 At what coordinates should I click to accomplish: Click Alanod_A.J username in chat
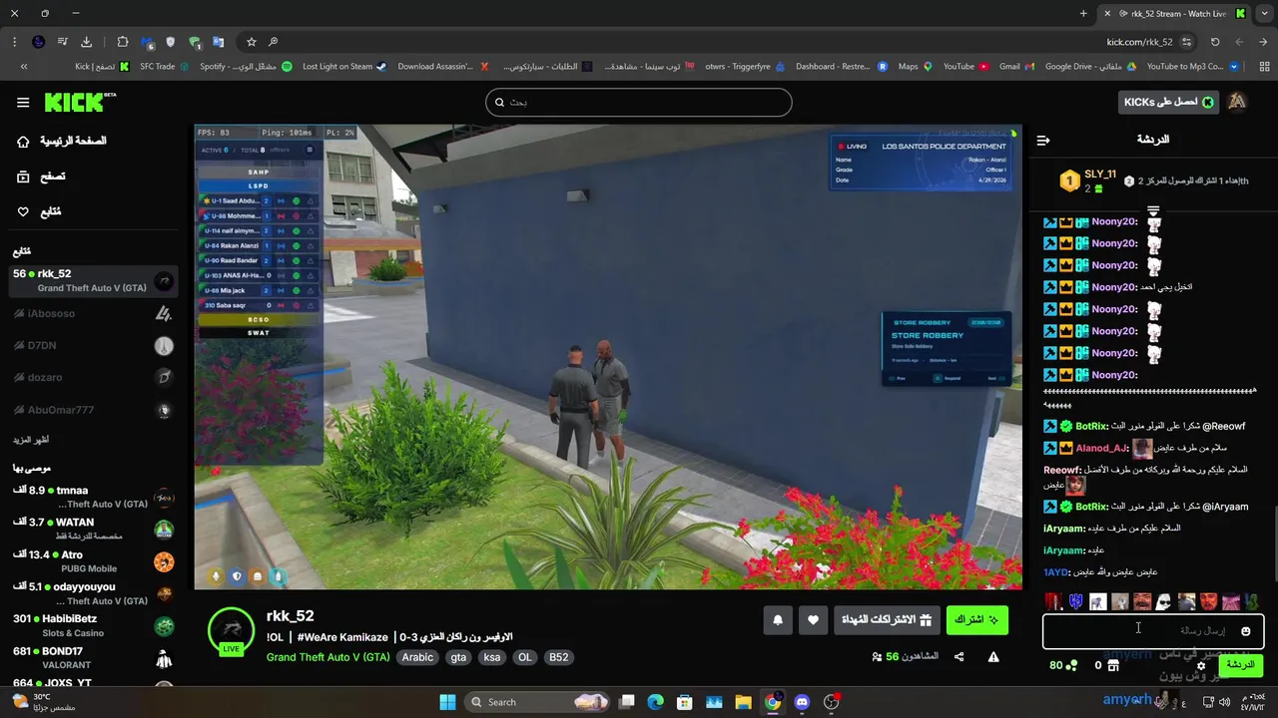click(1101, 448)
